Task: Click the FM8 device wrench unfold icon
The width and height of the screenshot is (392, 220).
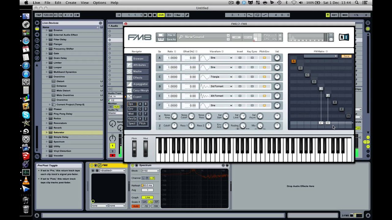Action: [x=100, y=165]
